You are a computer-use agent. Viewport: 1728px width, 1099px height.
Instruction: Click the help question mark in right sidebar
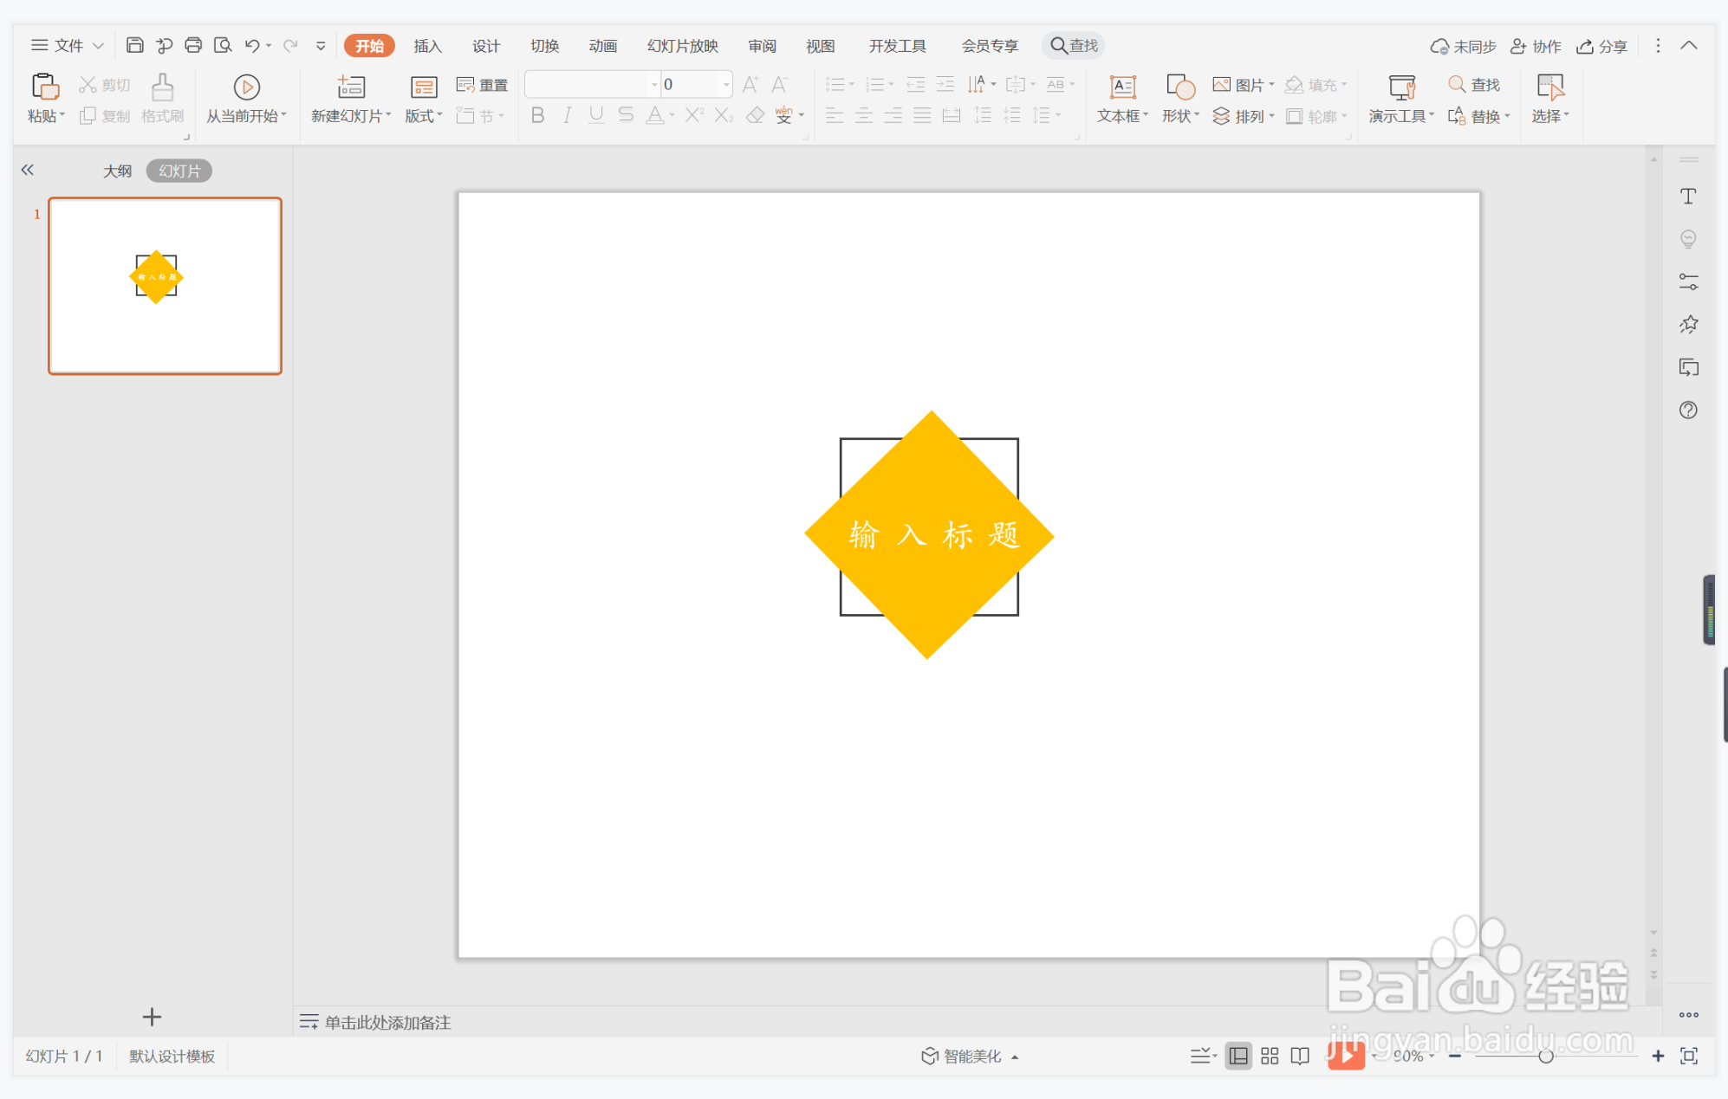1688,411
